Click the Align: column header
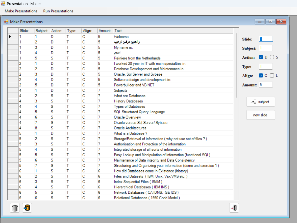297x223 pixels. (x=89, y=31)
